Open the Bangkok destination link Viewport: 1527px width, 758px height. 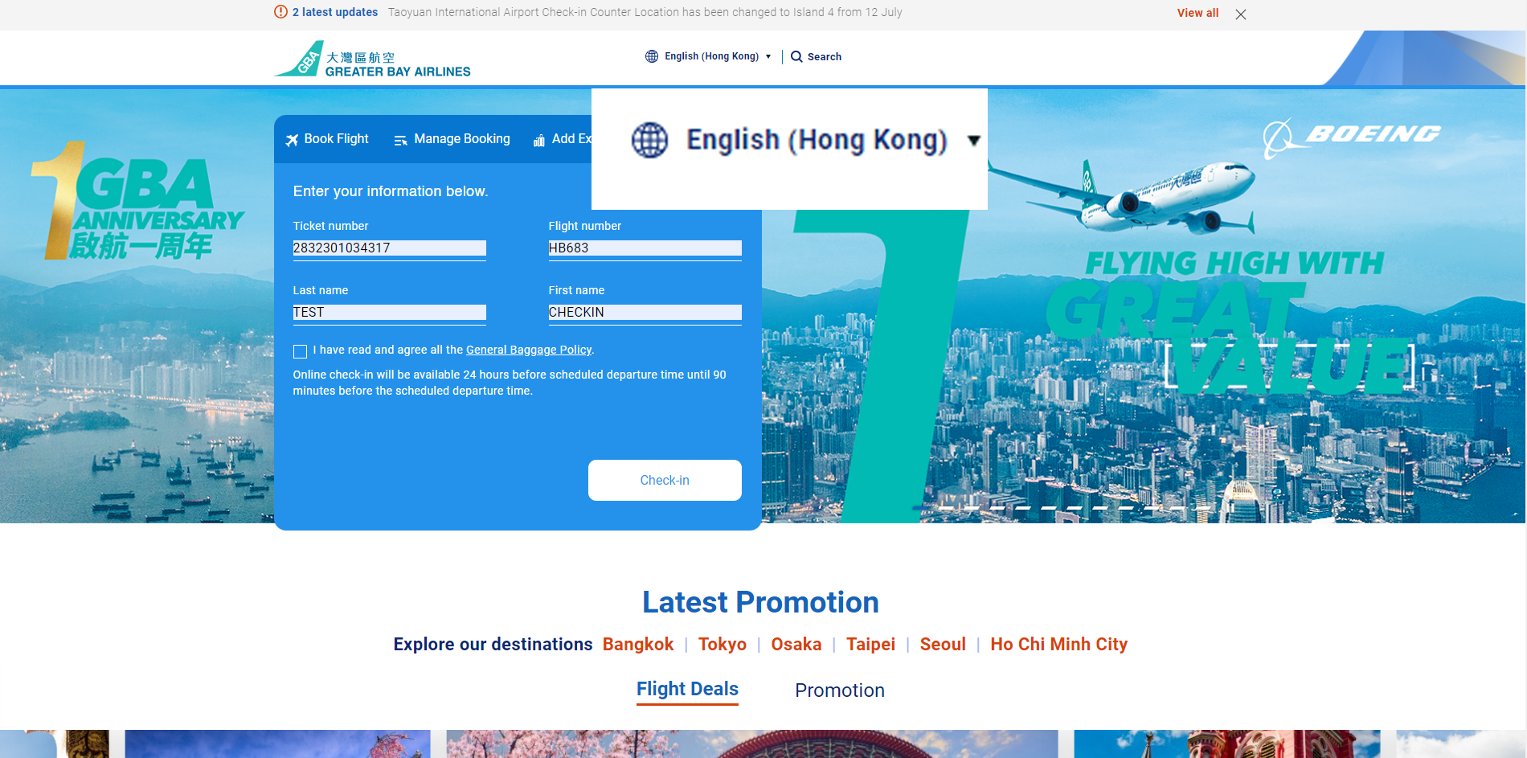(638, 645)
